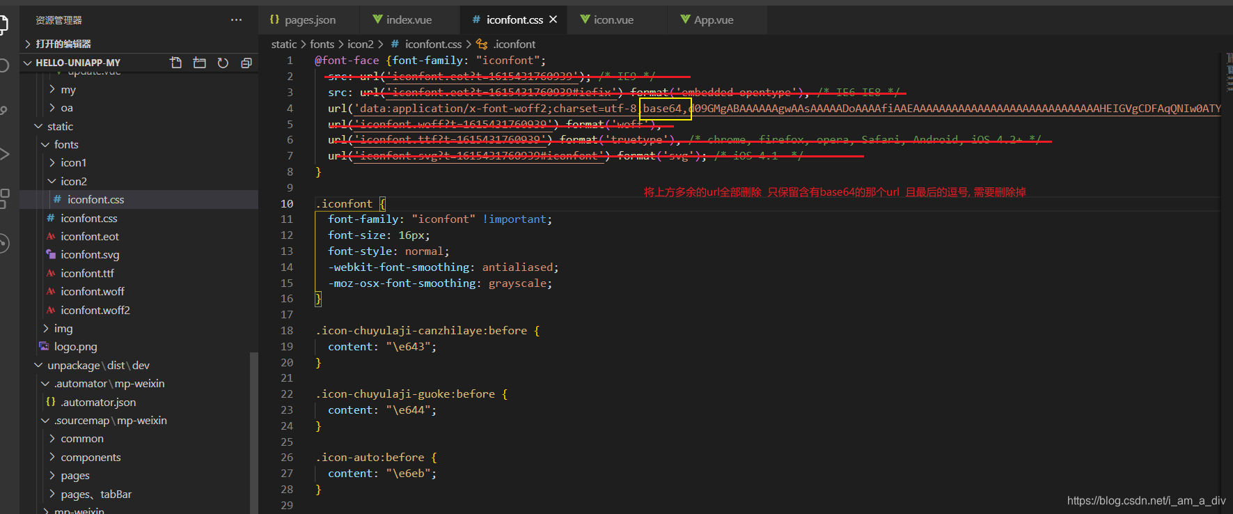Click the '@font-face' text on line 1
1233x514 pixels.
[x=347, y=61]
